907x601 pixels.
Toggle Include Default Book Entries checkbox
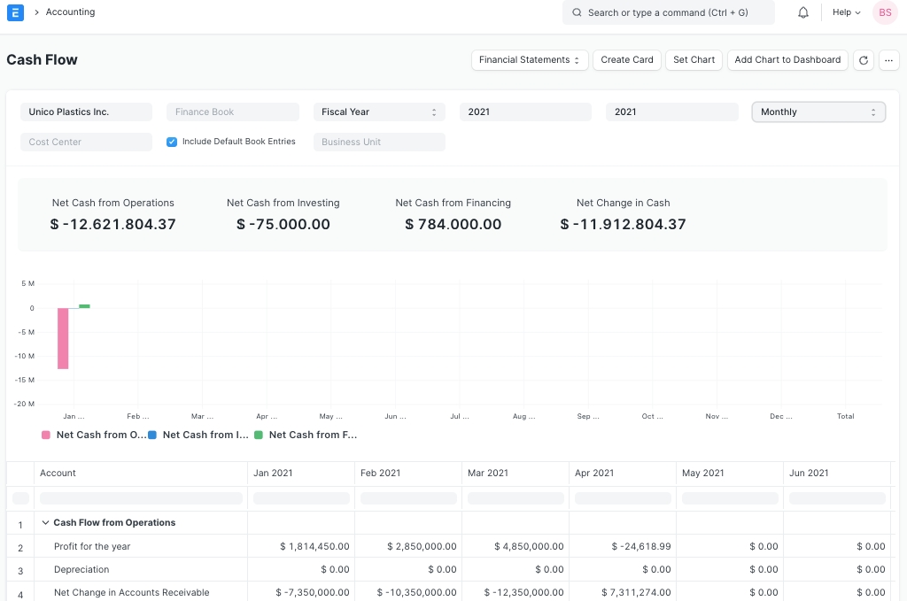point(172,142)
